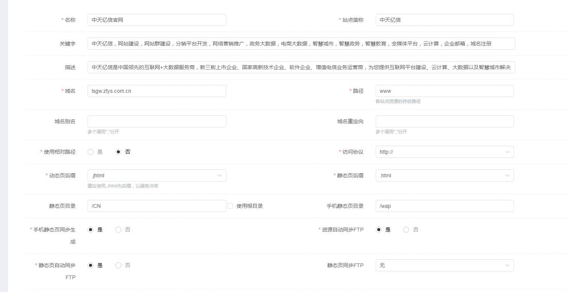Viewport: 567px width, 292px height.
Task: Select 否 for 使用相对路径
Action: point(118,152)
